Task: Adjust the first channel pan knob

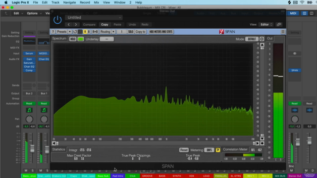Action: 29,119
